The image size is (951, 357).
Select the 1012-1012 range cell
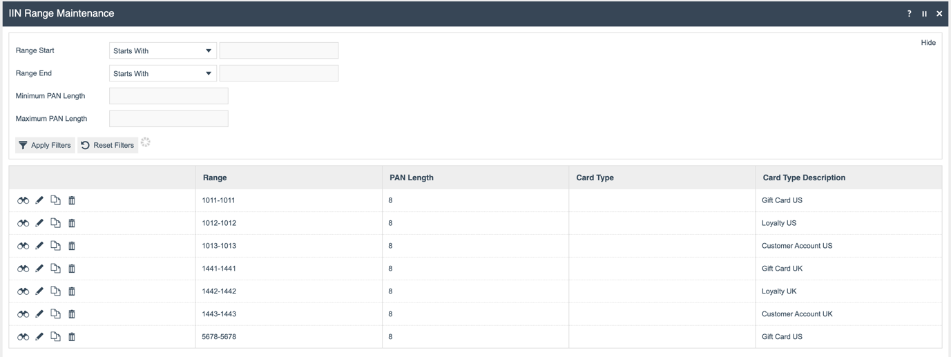[x=289, y=223]
